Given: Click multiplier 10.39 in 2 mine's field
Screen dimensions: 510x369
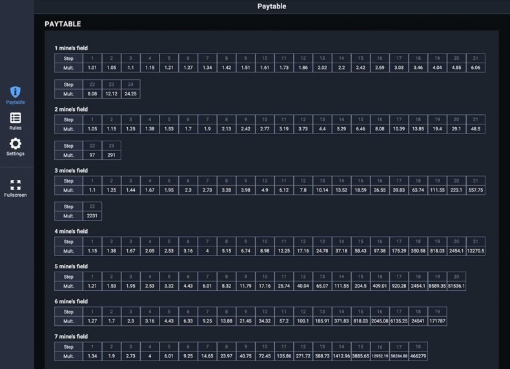Looking at the screenshot, I should [x=399, y=129].
